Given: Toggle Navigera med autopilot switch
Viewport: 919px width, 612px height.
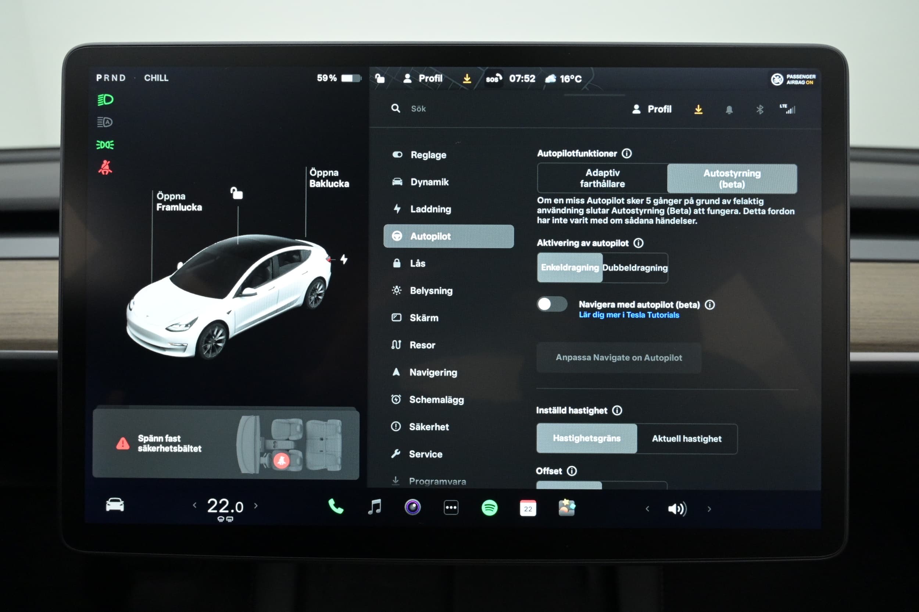Looking at the screenshot, I should pos(552,304).
